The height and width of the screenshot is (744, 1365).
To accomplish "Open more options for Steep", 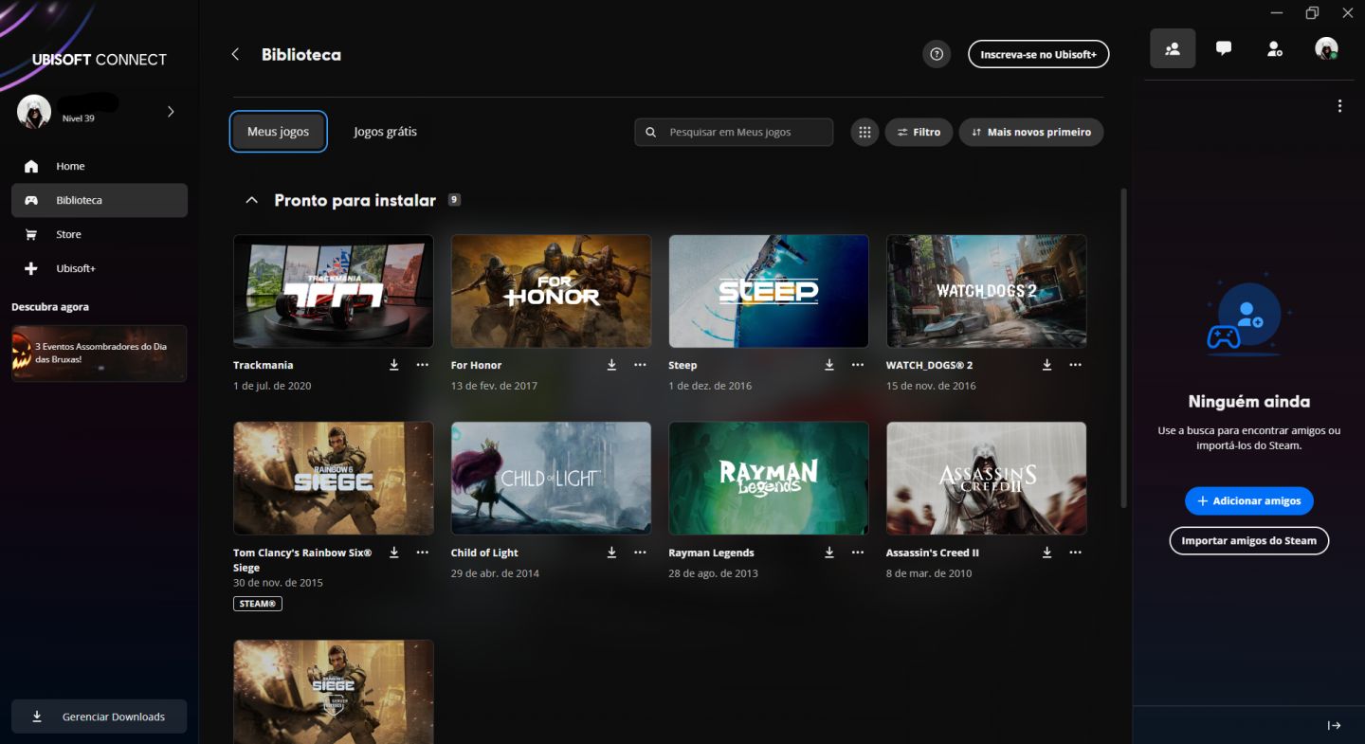I will click(858, 365).
